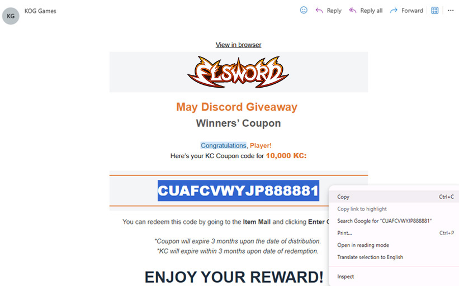Click the Reply text label
The width and height of the screenshot is (459, 286).
pos(334,11)
